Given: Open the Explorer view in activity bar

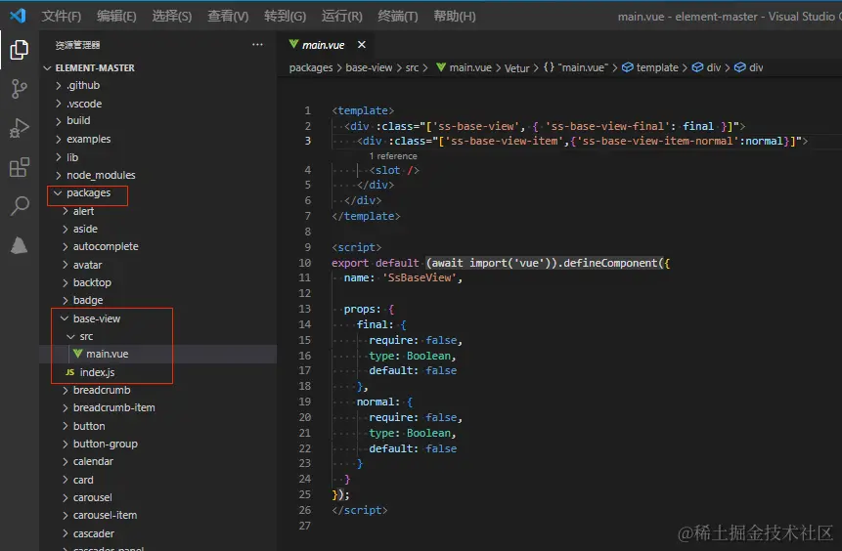Looking at the screenshot, I should tap(20, 50).
